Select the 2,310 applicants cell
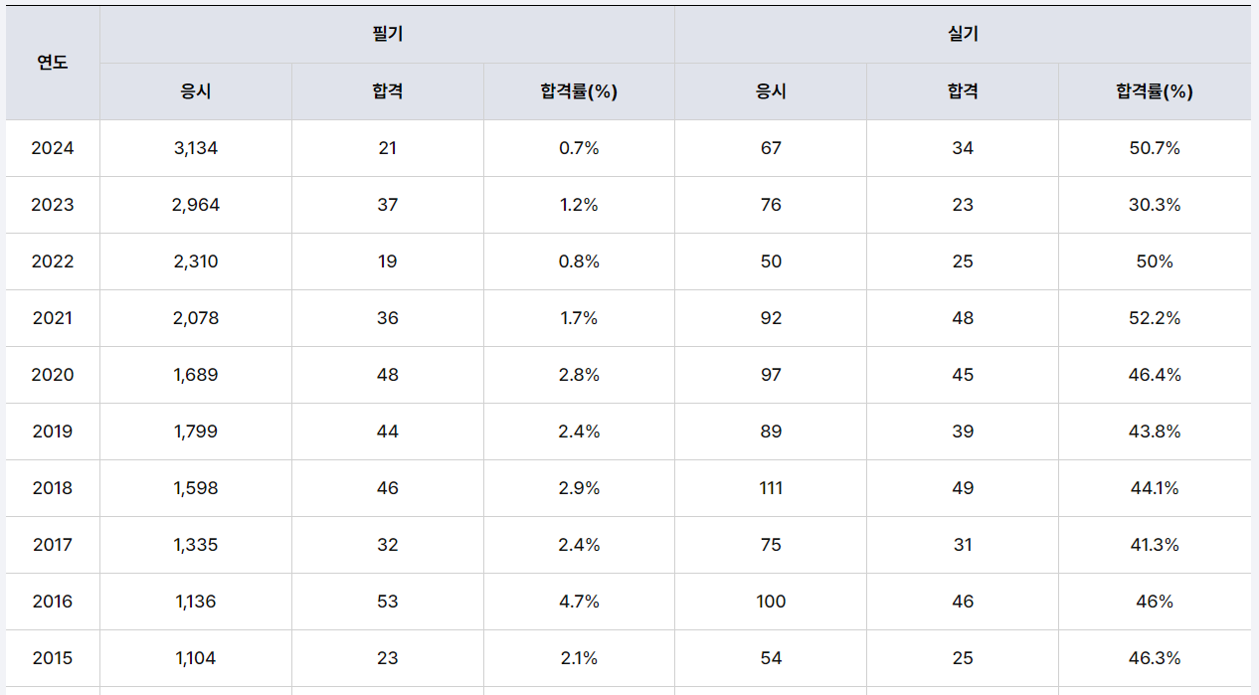The image size is (1259, 695). point(196,261)
